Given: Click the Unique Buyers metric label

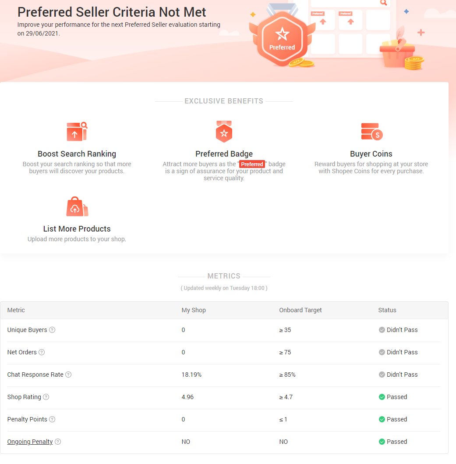Looking at the screenshot, I should [x=27, y=330].
